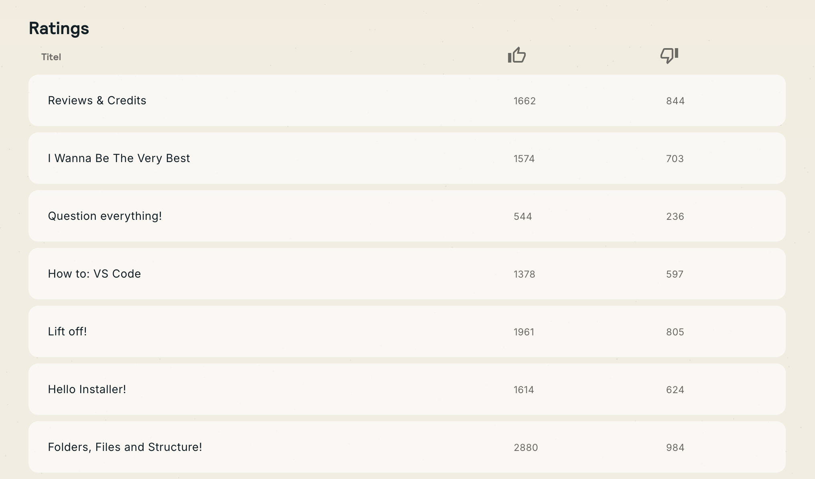Click the thumbs-down column header icon

pos(669,55)
